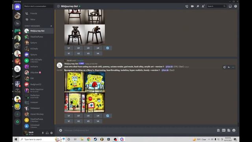Open the Unnamed group DM
This screenshot has height=142, width=252.
[x=39, y=126]
